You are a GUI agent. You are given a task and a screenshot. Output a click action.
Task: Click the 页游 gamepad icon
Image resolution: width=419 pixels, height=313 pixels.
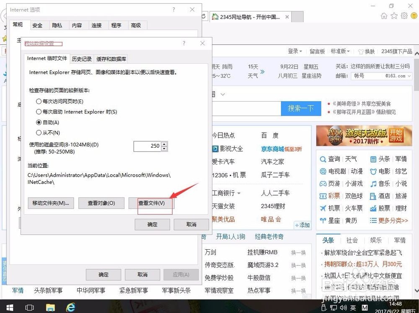tap(323, 183)
